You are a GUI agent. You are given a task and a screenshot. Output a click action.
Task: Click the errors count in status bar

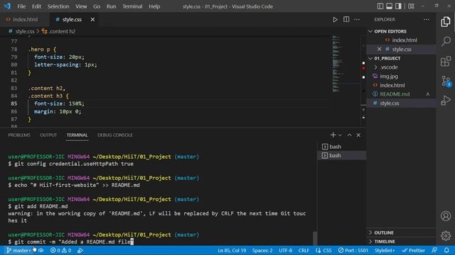[55, 250]
